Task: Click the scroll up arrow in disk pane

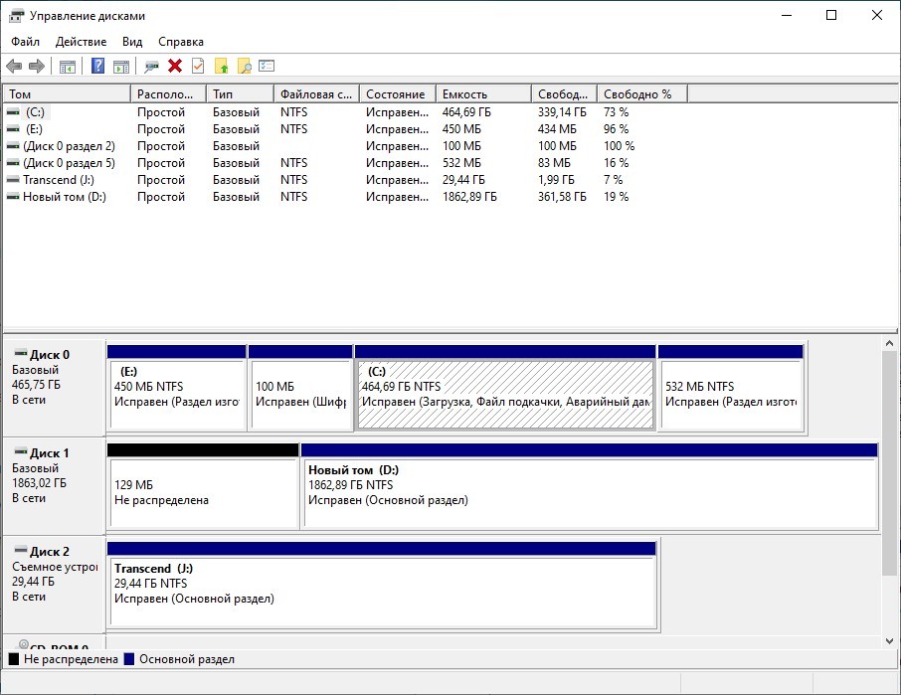Action: [x=889, y=343]
